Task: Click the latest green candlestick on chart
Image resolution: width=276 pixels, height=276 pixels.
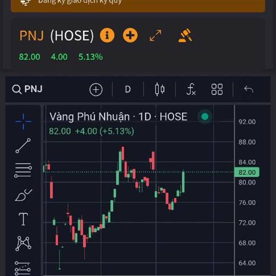Action: 183,182
